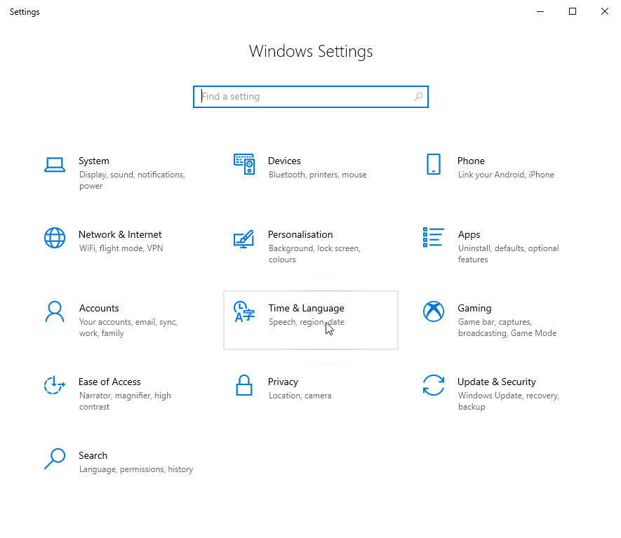Screen dimensions: 621x538
Task: Maximize the Settings window
Action: point(573,11)
